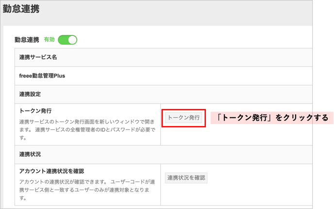Click the アカウント連携状況を確認 row label
The image size is (334, 209).
click(51, 171)
